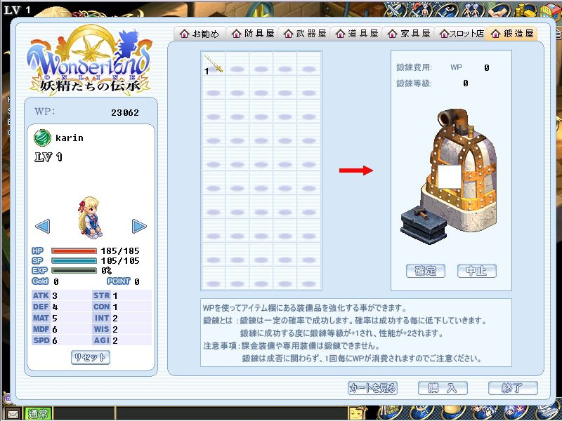
Task: Click the MAT stat label
Action: coord(41,318)
